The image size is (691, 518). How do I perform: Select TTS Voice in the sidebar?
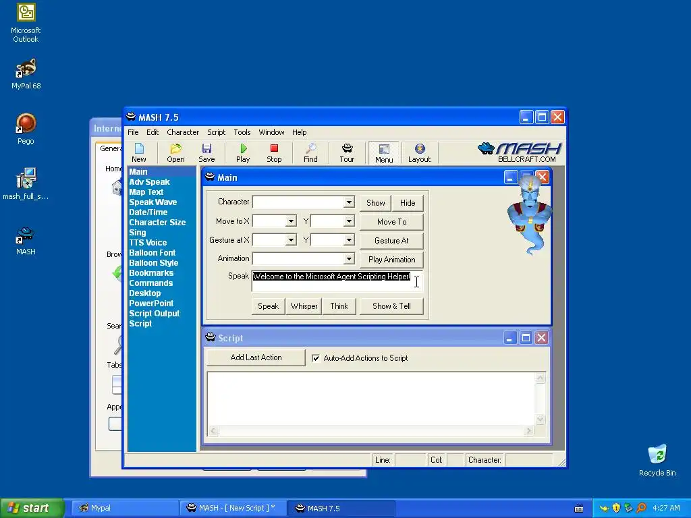(x=148, y=243)
